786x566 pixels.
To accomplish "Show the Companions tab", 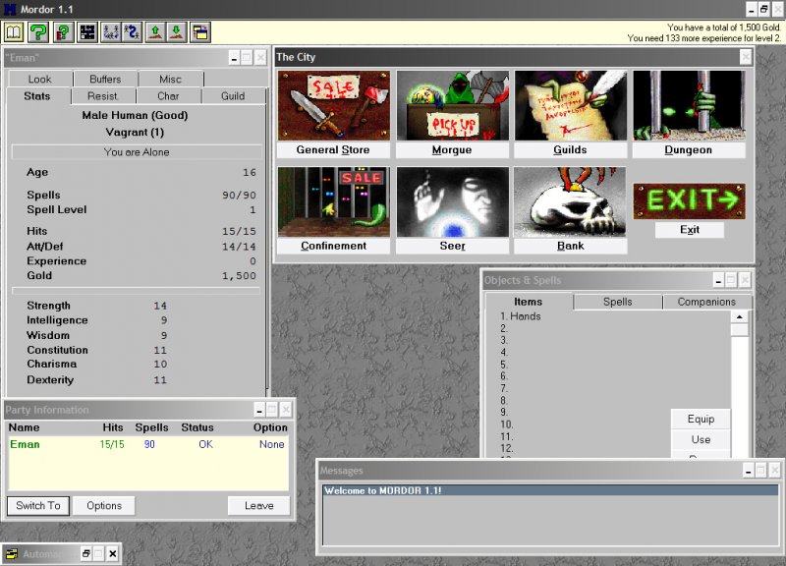I will pyautogui.click(x=706, y=302).
